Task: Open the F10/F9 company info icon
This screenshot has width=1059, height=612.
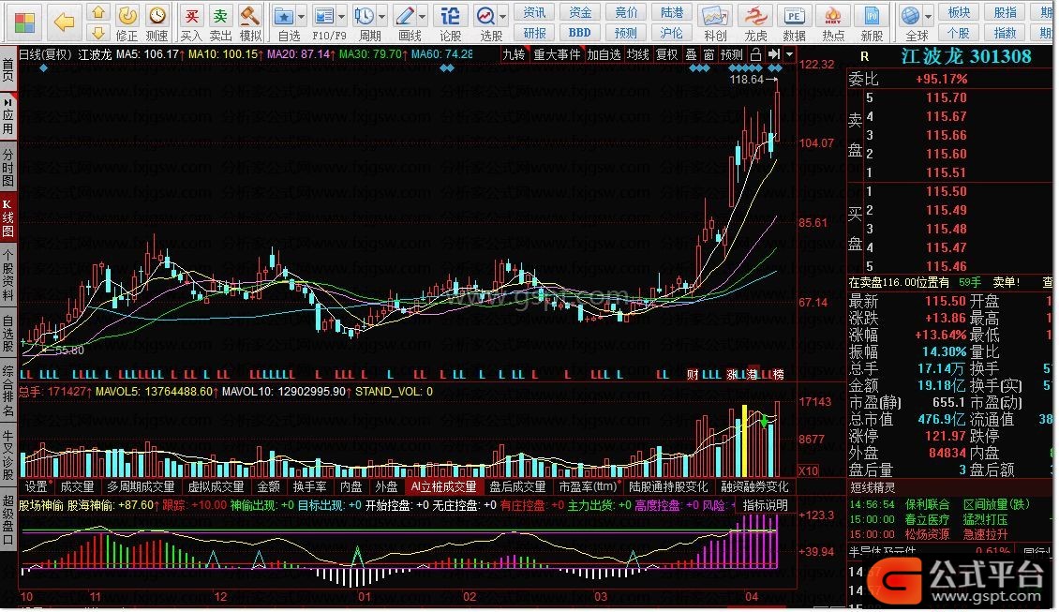Action: coord(324,16)
